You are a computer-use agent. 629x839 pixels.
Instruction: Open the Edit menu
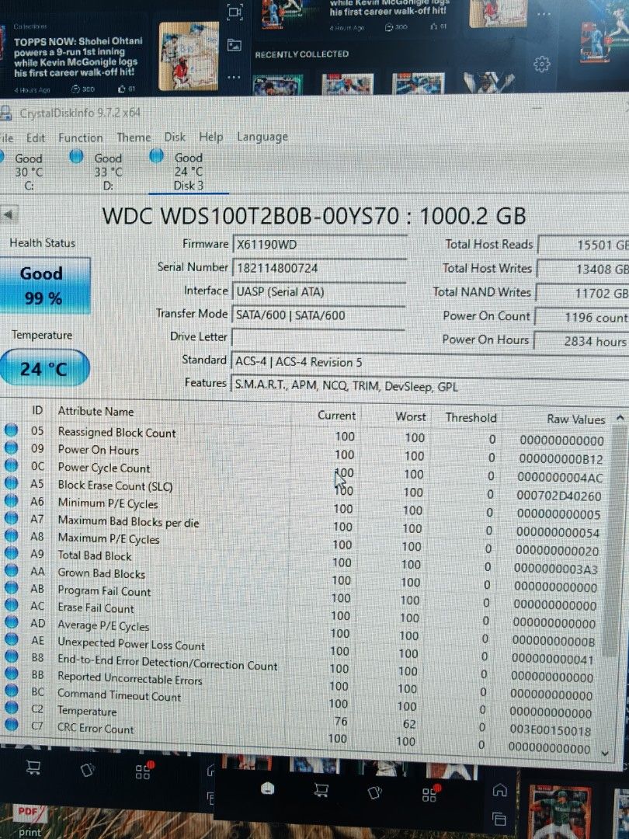(36, 138)
